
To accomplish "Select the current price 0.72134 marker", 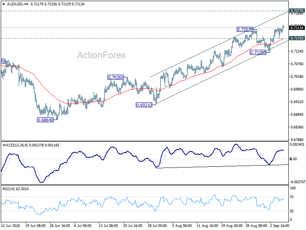I will pos(297,28).
